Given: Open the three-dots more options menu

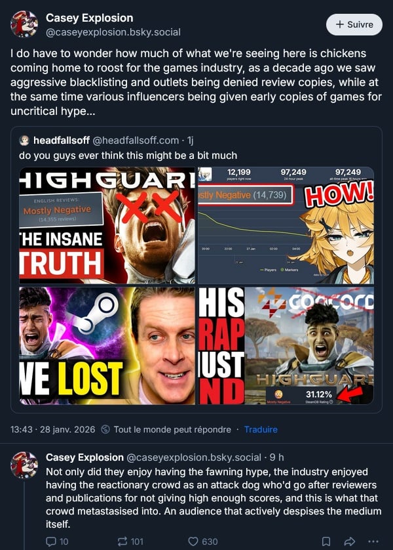Looking at the screenshot, I should pyautogui.click(x=373, y=541).
